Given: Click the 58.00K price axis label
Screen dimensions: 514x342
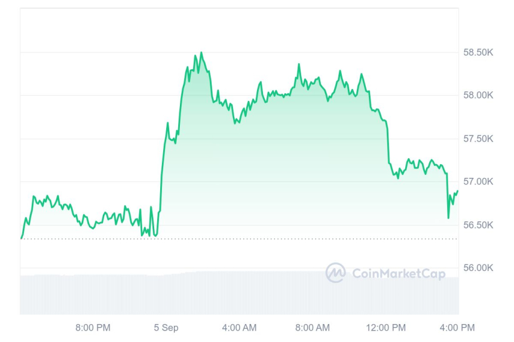Looking at the screenshot, I should 478,95.
